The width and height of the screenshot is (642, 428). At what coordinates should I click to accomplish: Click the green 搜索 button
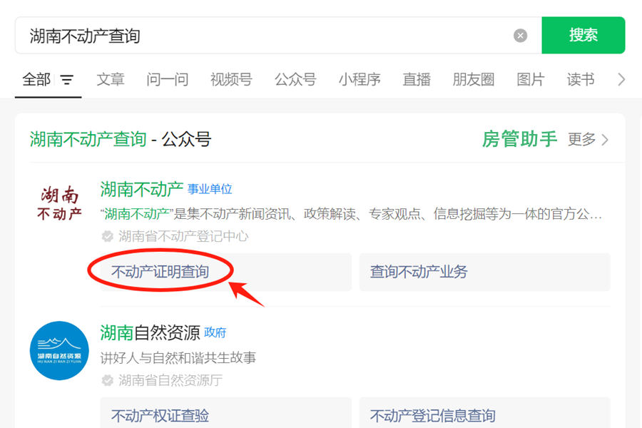tap(583, 35)
